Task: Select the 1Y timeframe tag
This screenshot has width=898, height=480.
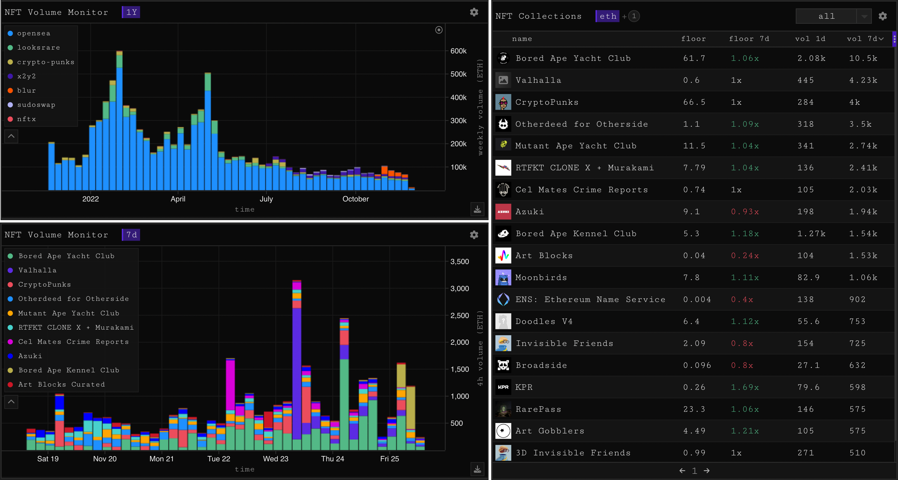Action: click(x=131, y=12)
